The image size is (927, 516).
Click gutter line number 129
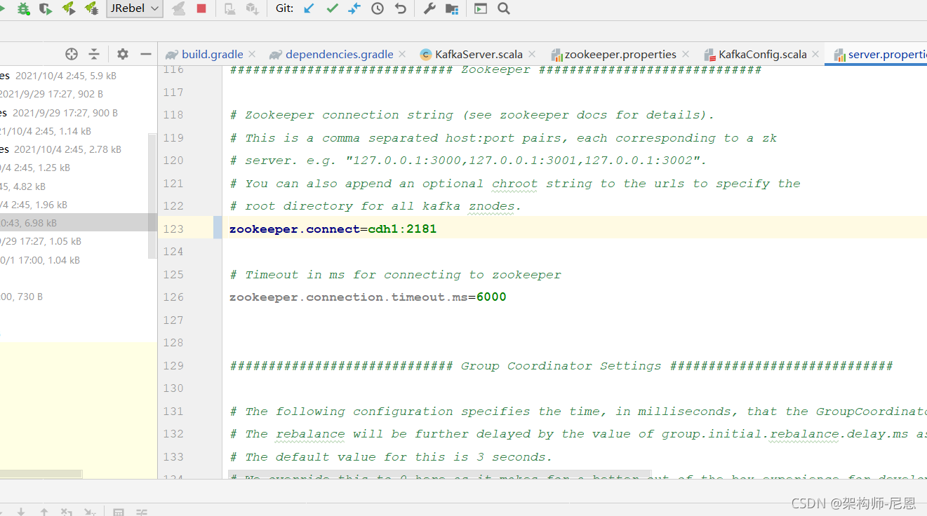tap(173, 365)
